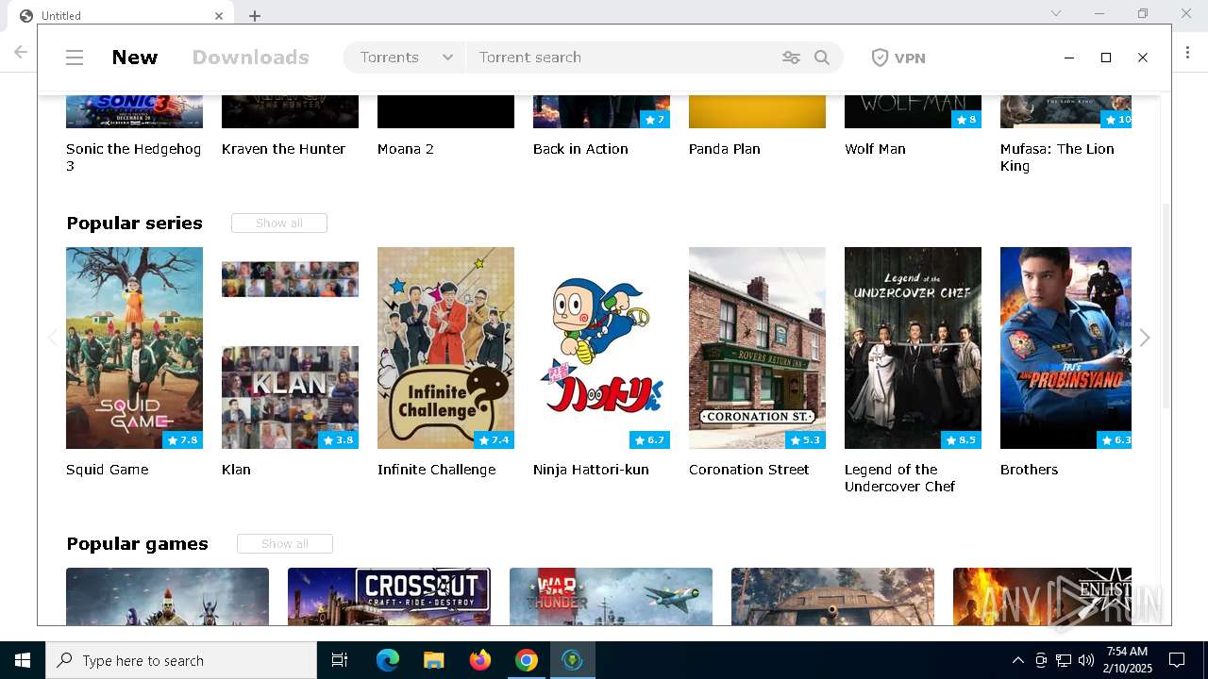Expand the Torrents dropdown
The image size is (1208, 679).
click(x=406, y=58)
